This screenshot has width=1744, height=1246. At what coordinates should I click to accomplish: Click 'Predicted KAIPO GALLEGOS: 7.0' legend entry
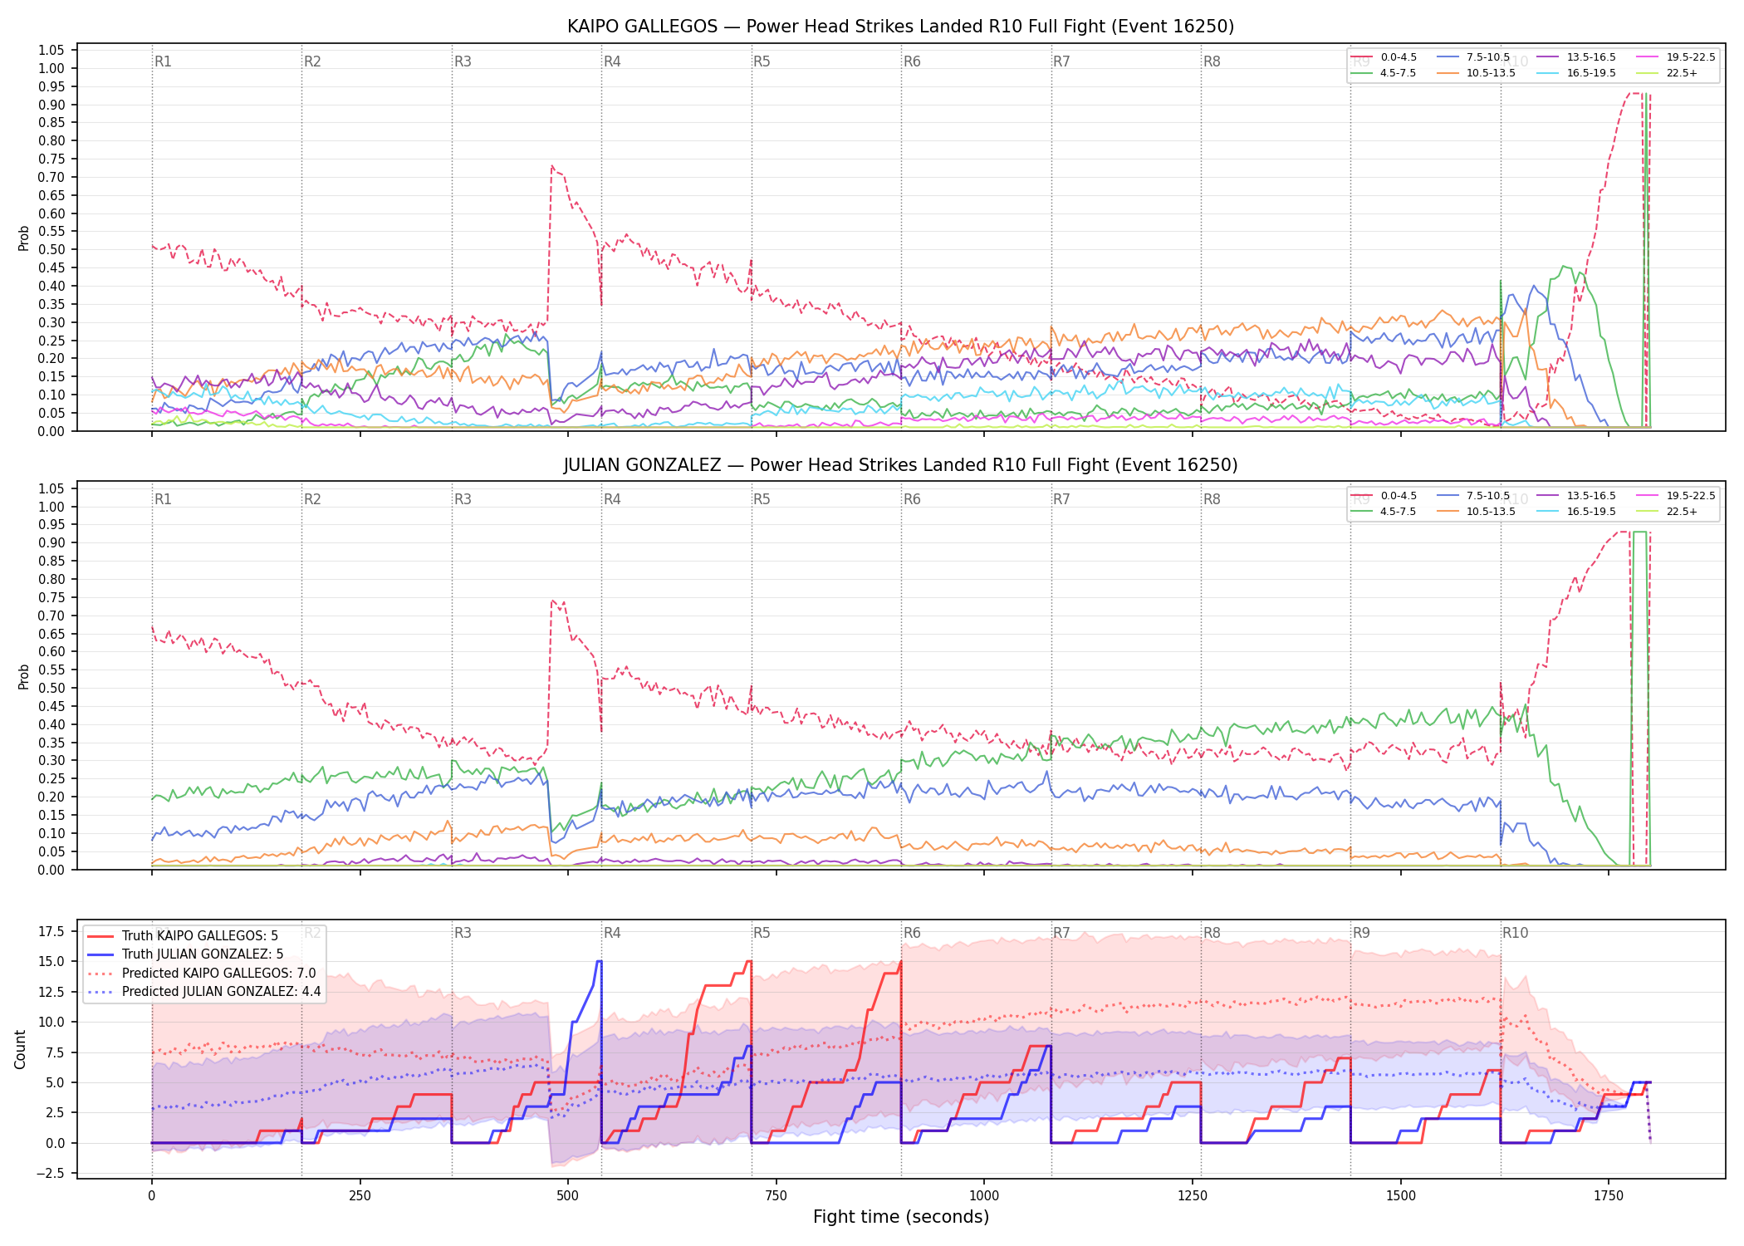(x=202, y=973)
